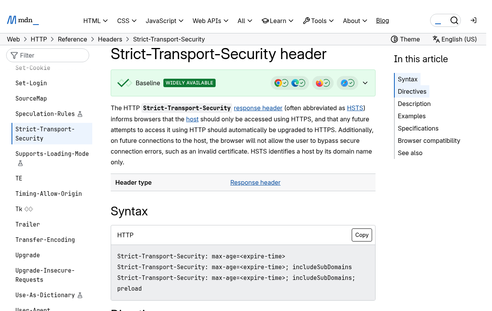This screenshot has height=311, width=492.
Task: Open search via magnifier icon
Action: pos(454,20)
